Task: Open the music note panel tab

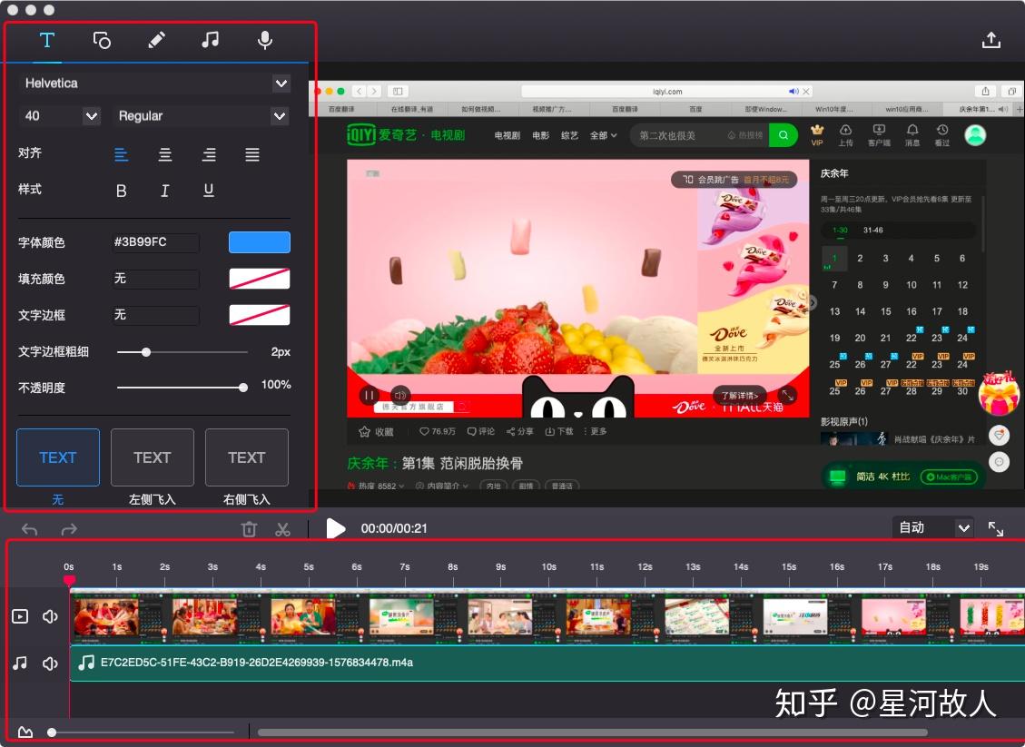Action: [x=210, y=40]
